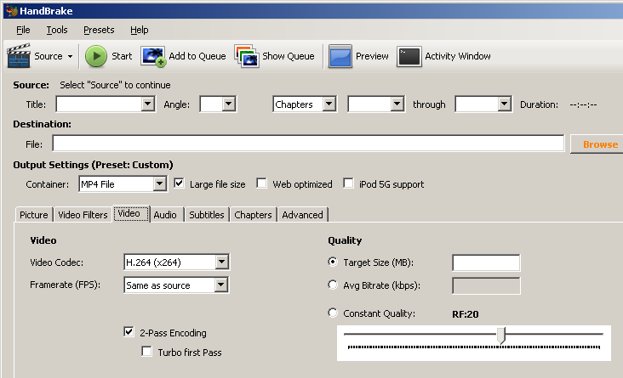This screenshot has height=378, width=623.
Task: Switch to the Advanced tab
Action: click(302, 215)
